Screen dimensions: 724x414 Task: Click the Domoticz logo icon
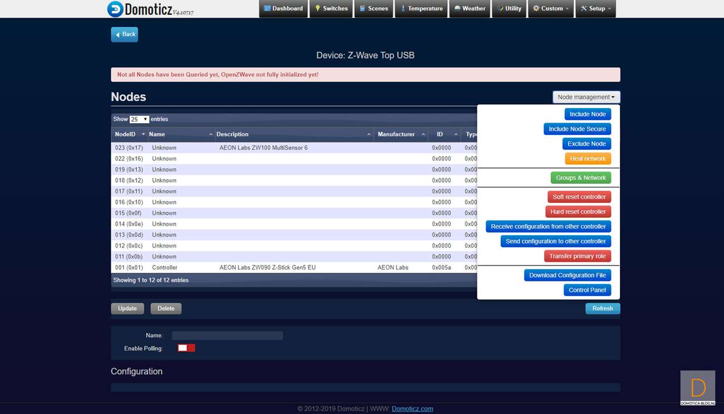[115, 9]
